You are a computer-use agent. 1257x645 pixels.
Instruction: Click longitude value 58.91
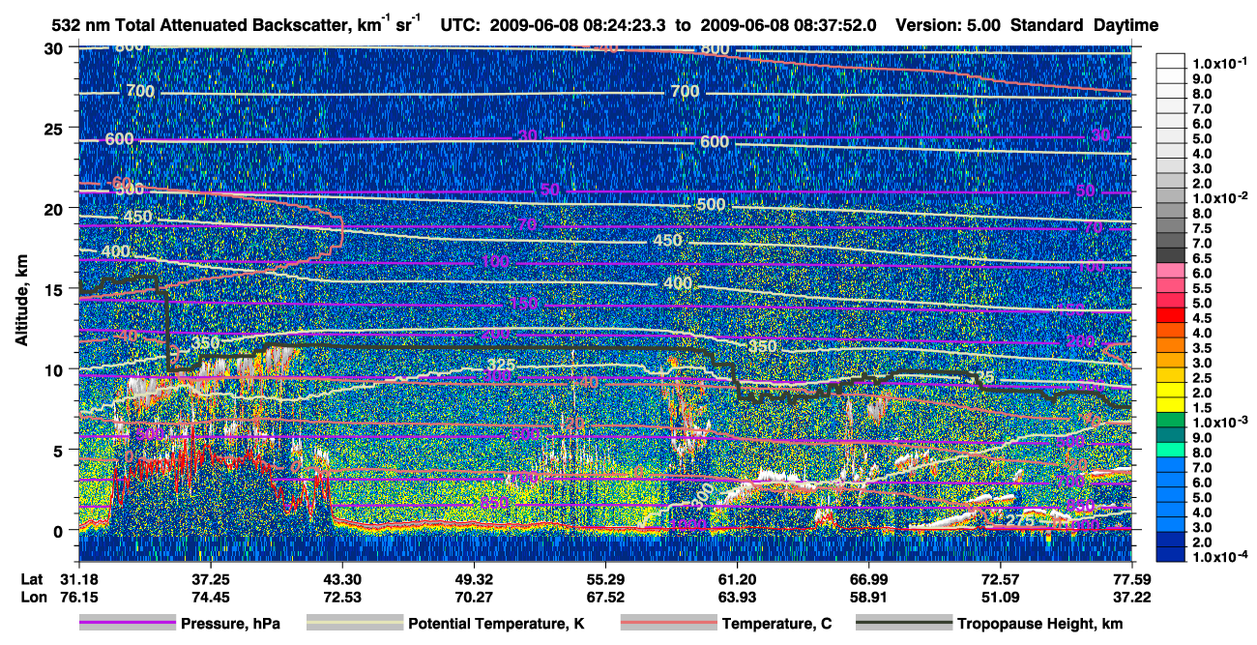tap(867, 597)
